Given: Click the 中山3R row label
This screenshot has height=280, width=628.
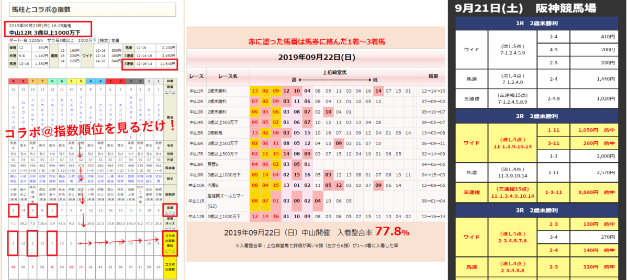Looking at the screenshot, I should (x=197, y=111).
